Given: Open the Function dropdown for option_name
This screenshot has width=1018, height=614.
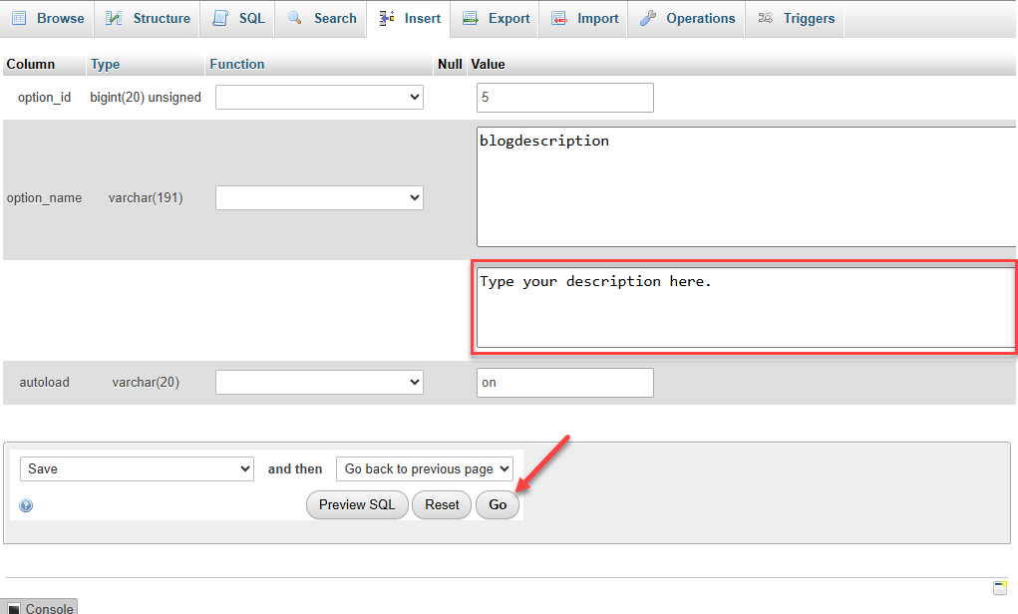Looking at the screenshot, I should (x=319, y=198).
